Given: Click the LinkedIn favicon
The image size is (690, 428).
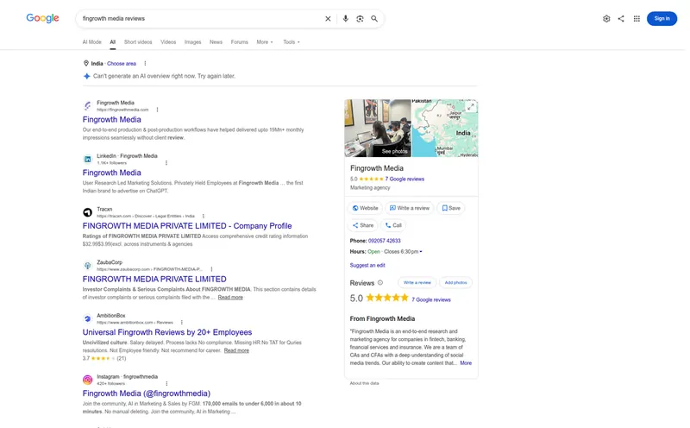Looking at the screenshot, I should click(88, 159).
